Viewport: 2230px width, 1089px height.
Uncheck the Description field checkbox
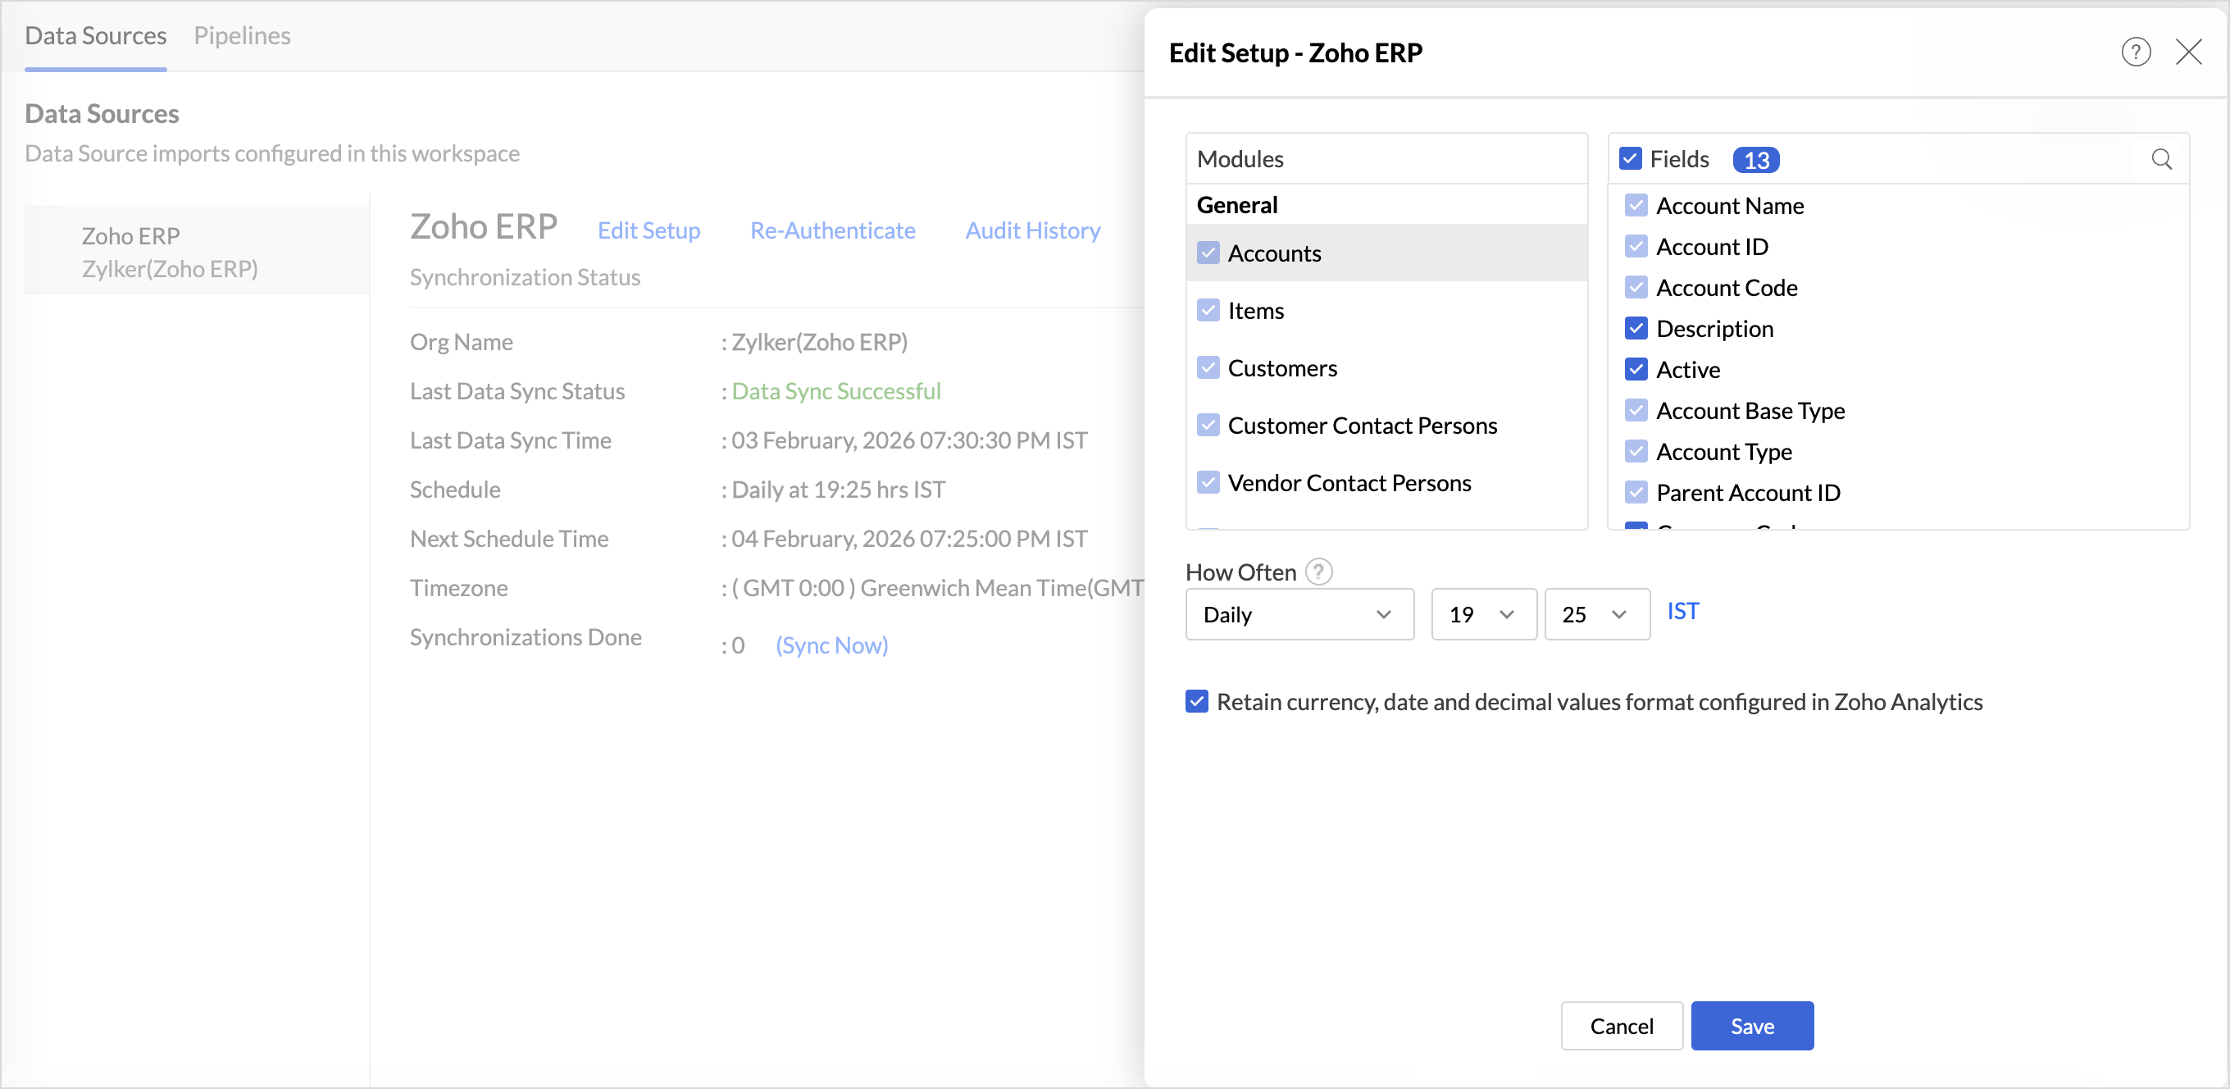click(1636, 328)
